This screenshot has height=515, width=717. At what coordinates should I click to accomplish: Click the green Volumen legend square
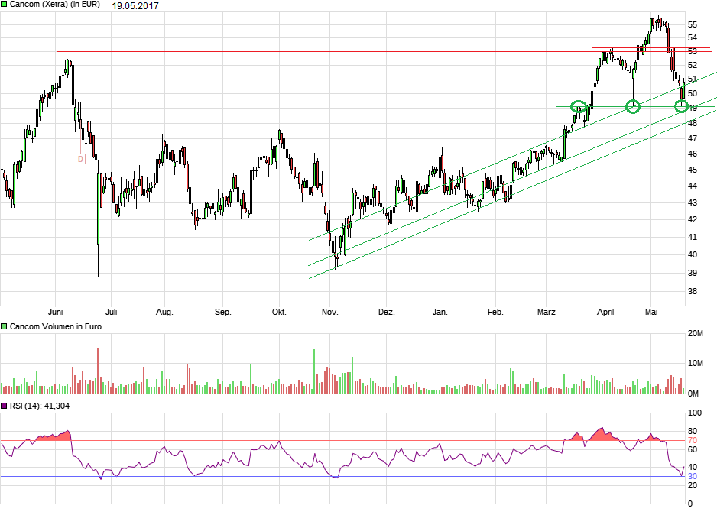pyautogui.click(x=4, y=326)
